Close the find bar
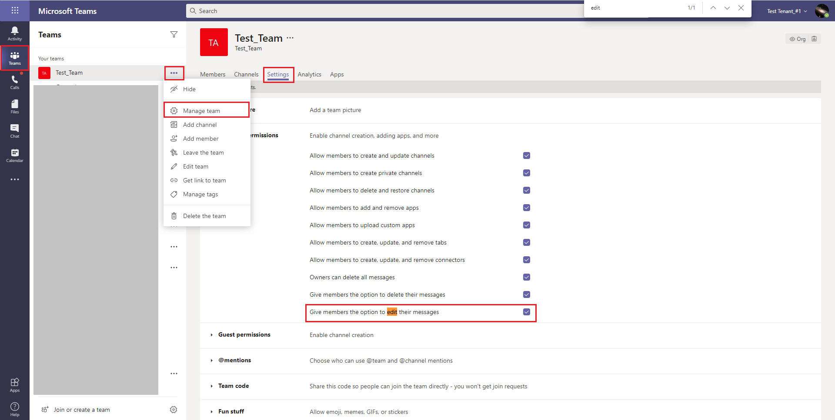 tap(741, 8)
